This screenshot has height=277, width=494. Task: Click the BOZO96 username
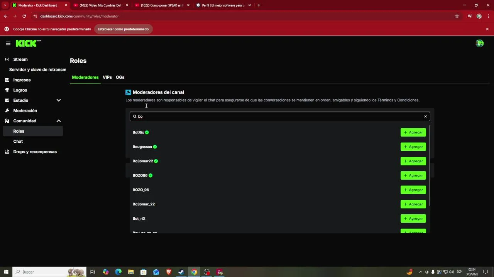click(140, 175)
